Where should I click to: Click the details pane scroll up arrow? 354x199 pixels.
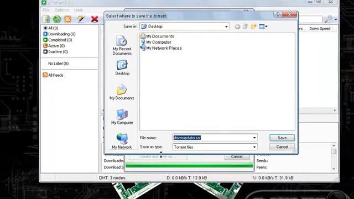coord(334,145)
